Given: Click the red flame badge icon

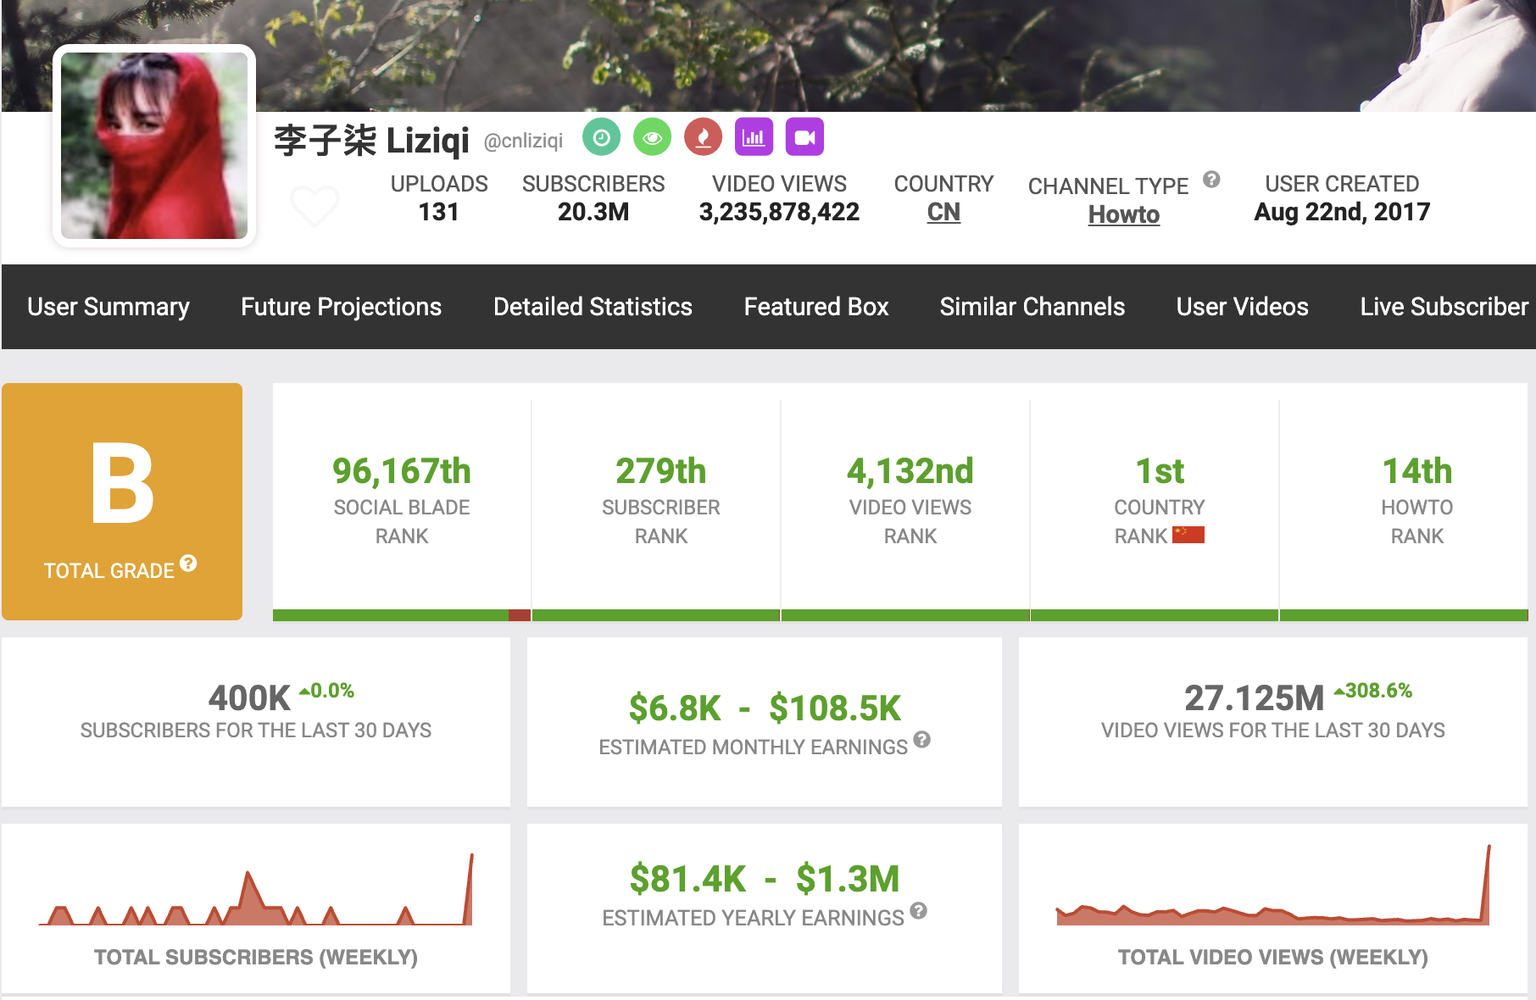Looking at the screenshot, I should tap(703, 137).
